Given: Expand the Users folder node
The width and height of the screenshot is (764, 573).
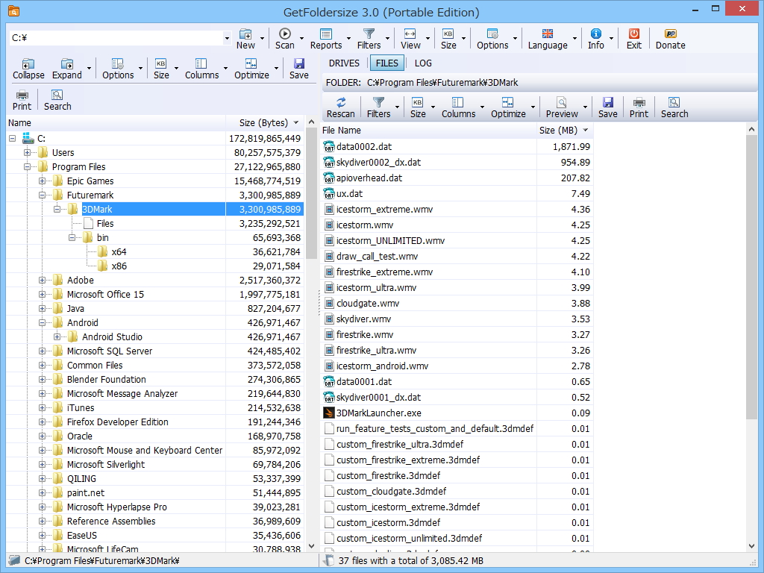Looking at the screenshot, I should pos(27,152).
